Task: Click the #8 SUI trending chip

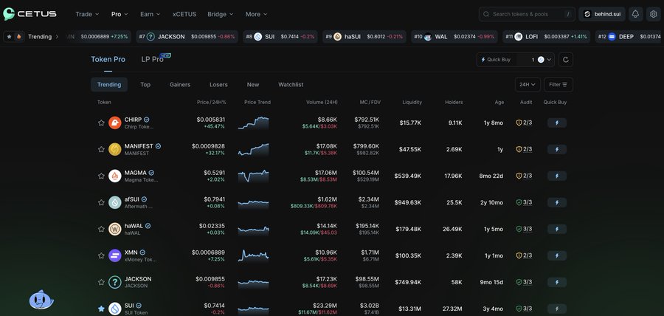Action: 280,37
